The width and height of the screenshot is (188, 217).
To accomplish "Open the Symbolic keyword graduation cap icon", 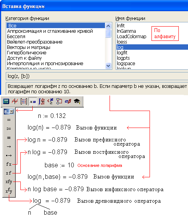I will [77, 101].
